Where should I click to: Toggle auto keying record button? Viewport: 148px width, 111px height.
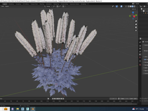click(x=48, y=99)
